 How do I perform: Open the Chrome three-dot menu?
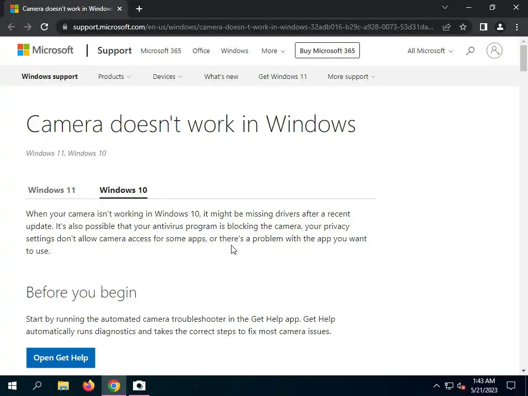(x=517, y=27)
